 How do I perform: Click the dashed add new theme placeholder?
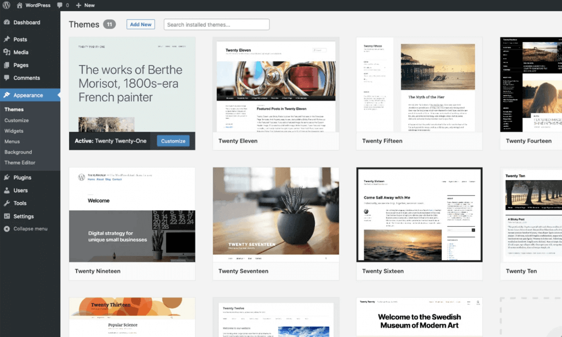point(531,317)
